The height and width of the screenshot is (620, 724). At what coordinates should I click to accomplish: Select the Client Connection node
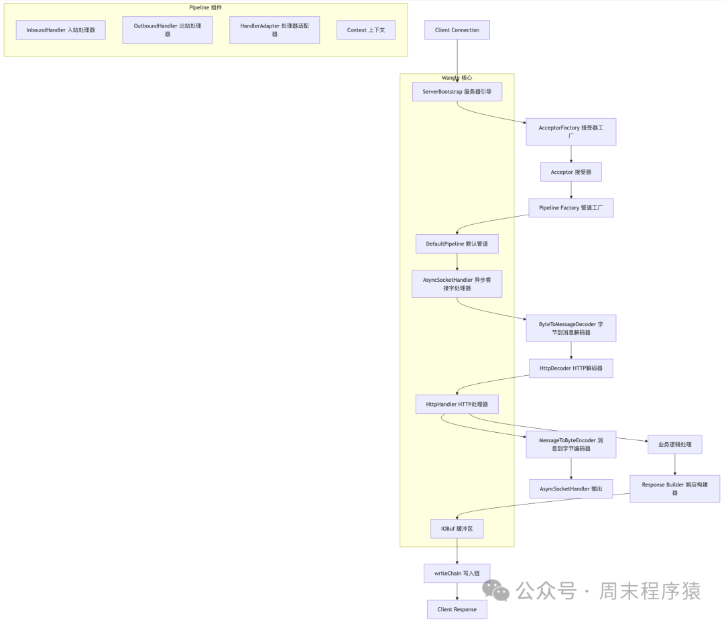pyautogui.click(x=457, y=30)
